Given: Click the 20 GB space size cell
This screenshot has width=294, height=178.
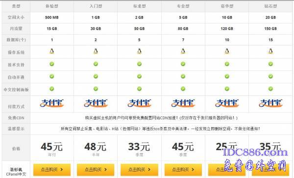Looking at the screenshot, I should point(270,18).
